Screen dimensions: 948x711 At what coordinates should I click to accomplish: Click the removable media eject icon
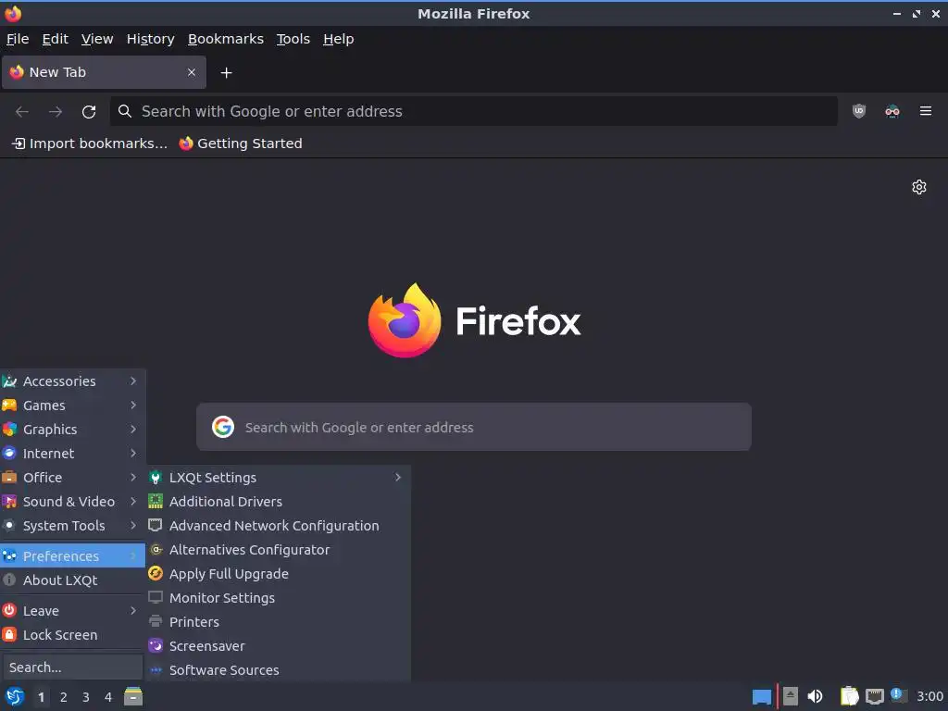pos(791,696)
